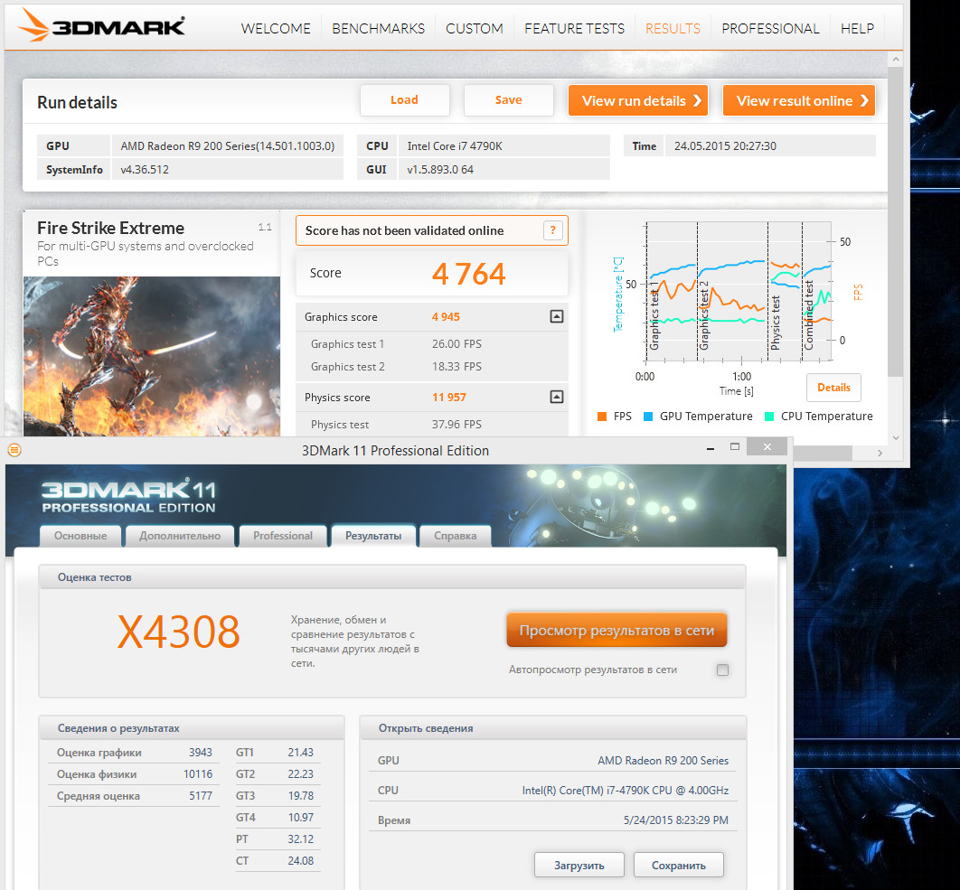Image resolution: width=960 pixels, height=890 pixels.
Task: Click the horizontal scrollbar right arrow
Action: point(880,453)
